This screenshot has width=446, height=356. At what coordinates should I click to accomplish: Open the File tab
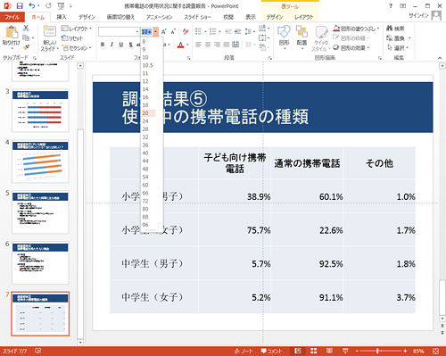click(x=12, y=17)
